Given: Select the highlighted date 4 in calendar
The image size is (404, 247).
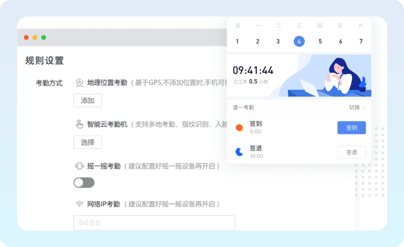Looking at the screenshot, I should tap(299, 41).
